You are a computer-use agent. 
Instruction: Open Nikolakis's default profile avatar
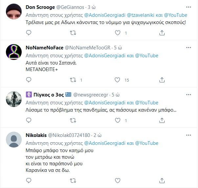[14, 140]
